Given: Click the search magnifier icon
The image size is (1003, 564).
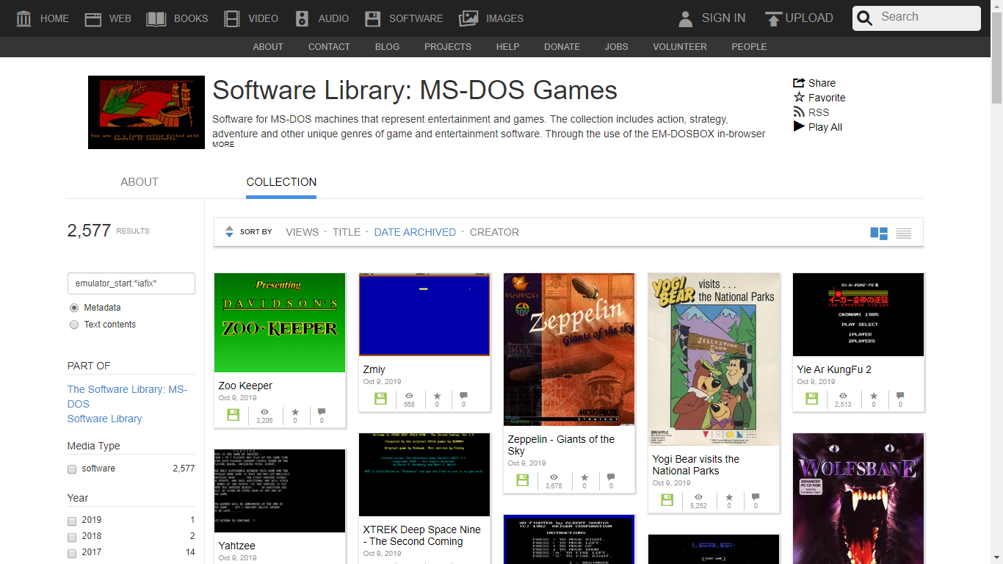Looking at the screenshot, I should [865, 18].
